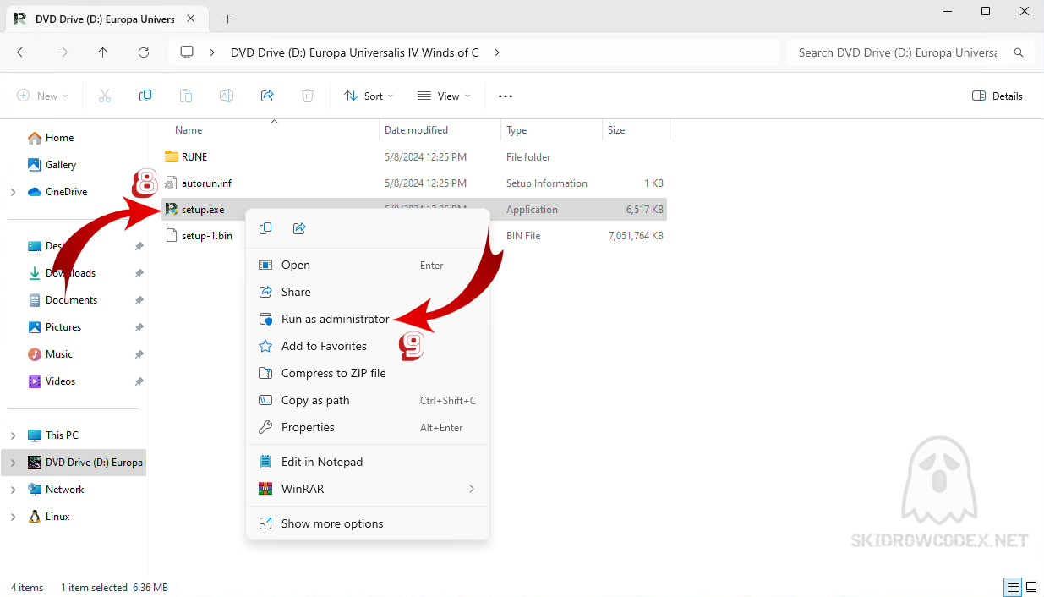
Task: Unpin Documents using its pin icon
Action: (x=139, y=300)
